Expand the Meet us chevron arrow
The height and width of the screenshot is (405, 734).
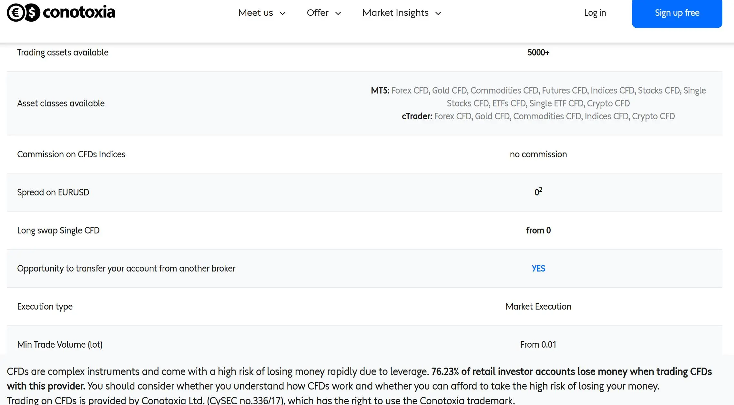click(x=282, y=13)
